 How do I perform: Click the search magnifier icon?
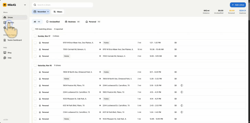[x=35, y=5]
